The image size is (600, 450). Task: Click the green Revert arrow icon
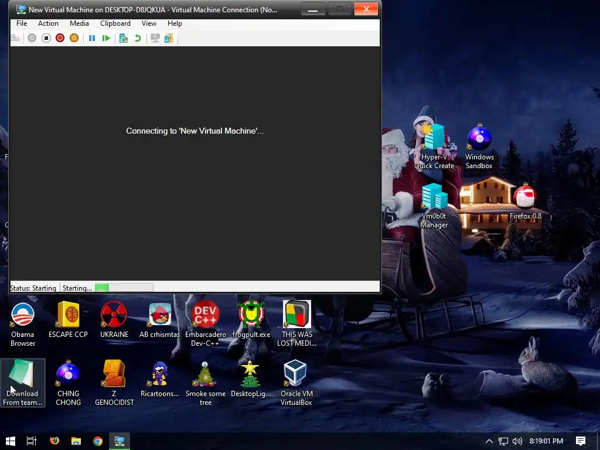point(138,38)
